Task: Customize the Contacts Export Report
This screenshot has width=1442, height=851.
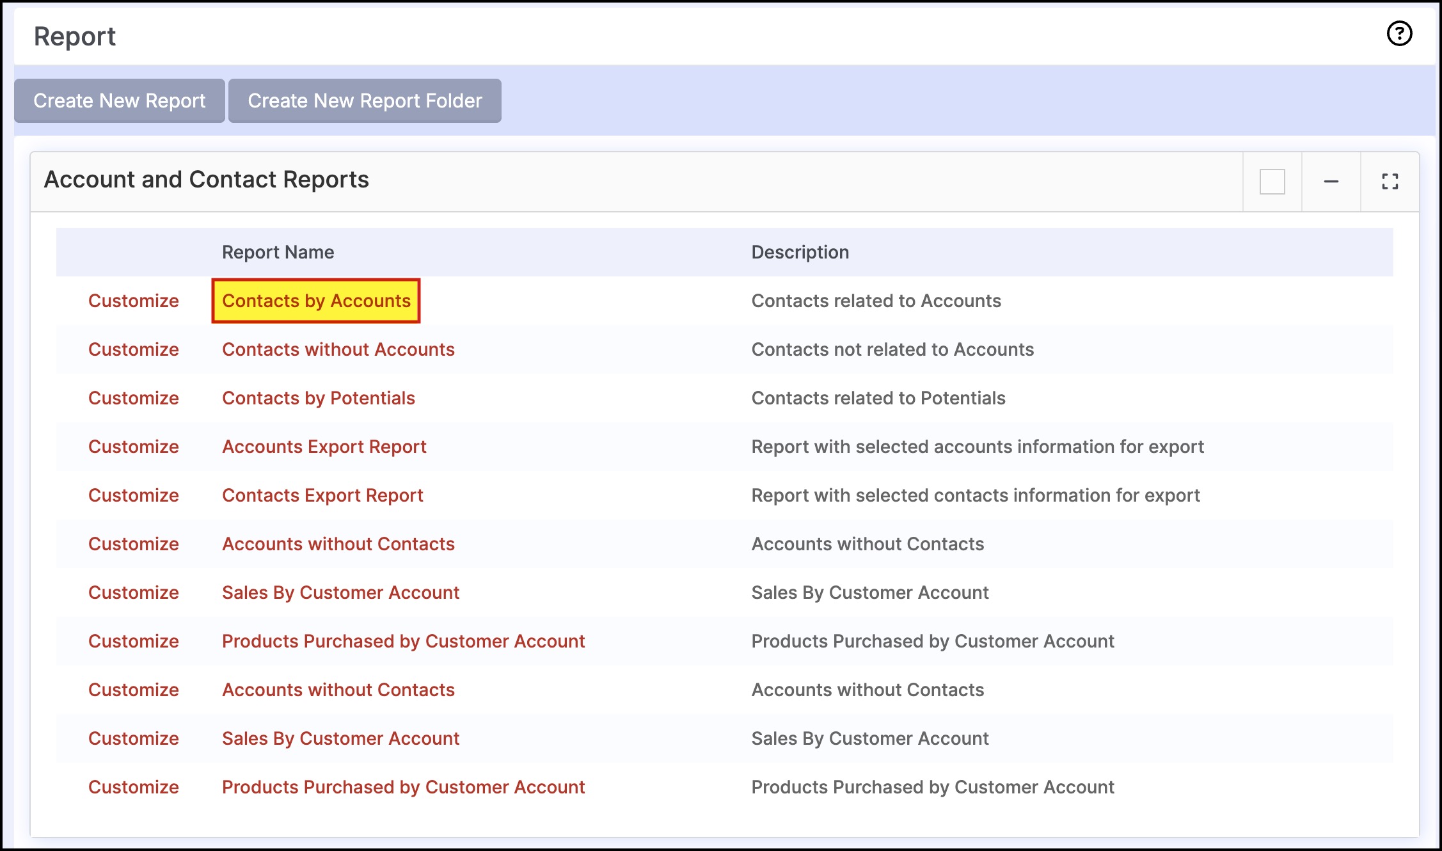Action: coord(134,495)
